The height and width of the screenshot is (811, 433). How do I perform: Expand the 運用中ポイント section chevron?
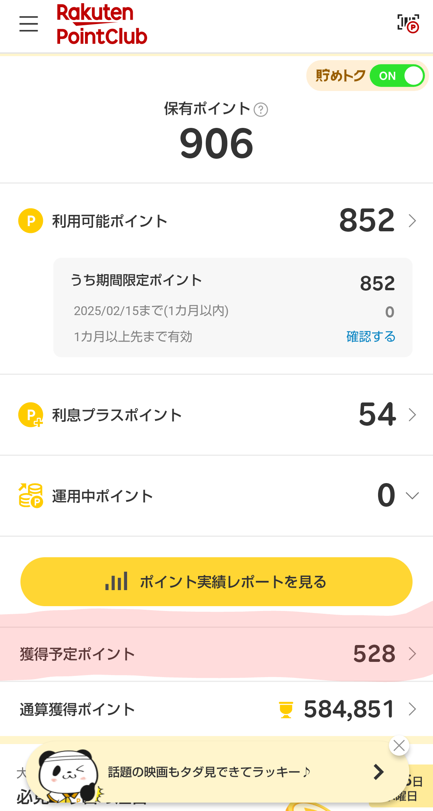[x=412, y=496]
